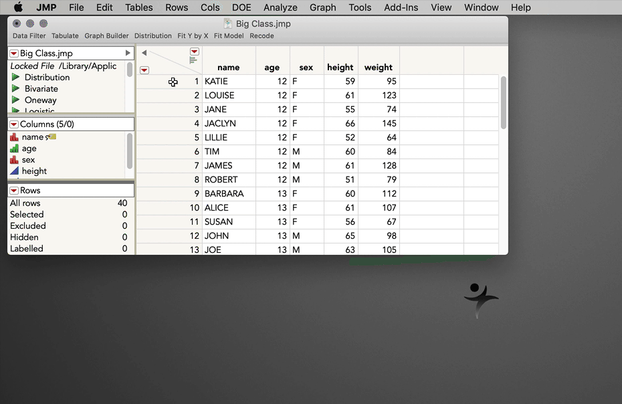Launch Distribution from the toolbar
The width and height of the screenshot is (622, 404).
tap(153, 35)
